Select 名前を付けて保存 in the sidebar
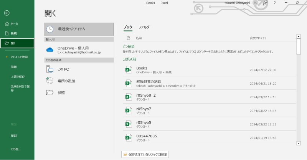Viewport: 307px width, 160px height. [20, 88]
